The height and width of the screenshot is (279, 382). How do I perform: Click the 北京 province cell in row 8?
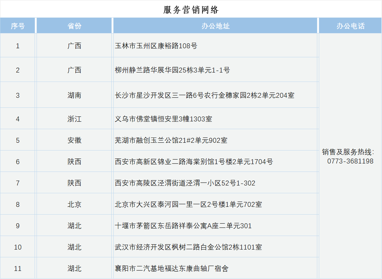(x=74, y=204)
